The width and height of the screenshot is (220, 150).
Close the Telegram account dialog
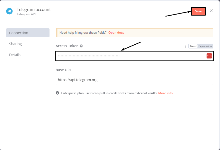(x=211, y=11)
